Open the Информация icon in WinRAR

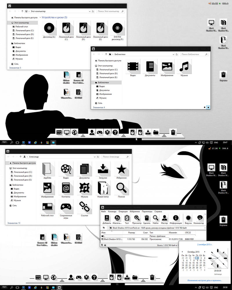(x=175, y=219)
